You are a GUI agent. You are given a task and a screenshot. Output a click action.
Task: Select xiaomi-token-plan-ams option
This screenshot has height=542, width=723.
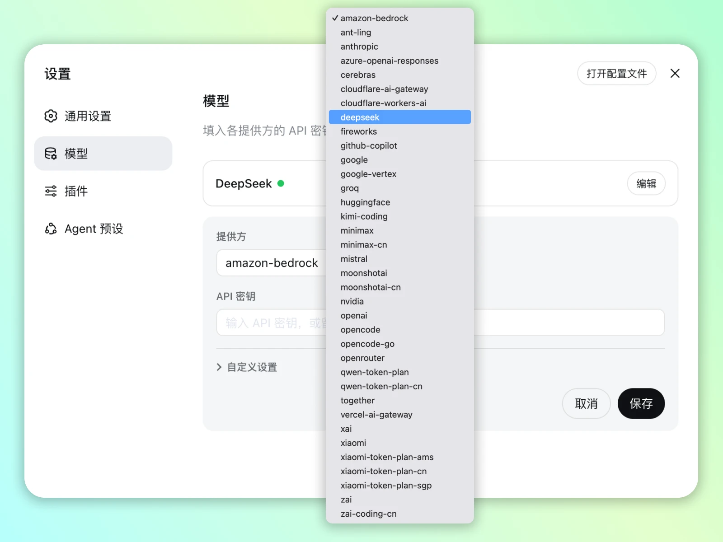400,457
